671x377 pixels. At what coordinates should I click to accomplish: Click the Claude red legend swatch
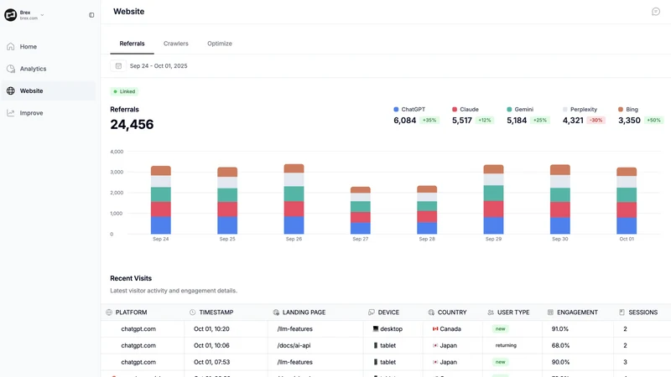[455, 110]
